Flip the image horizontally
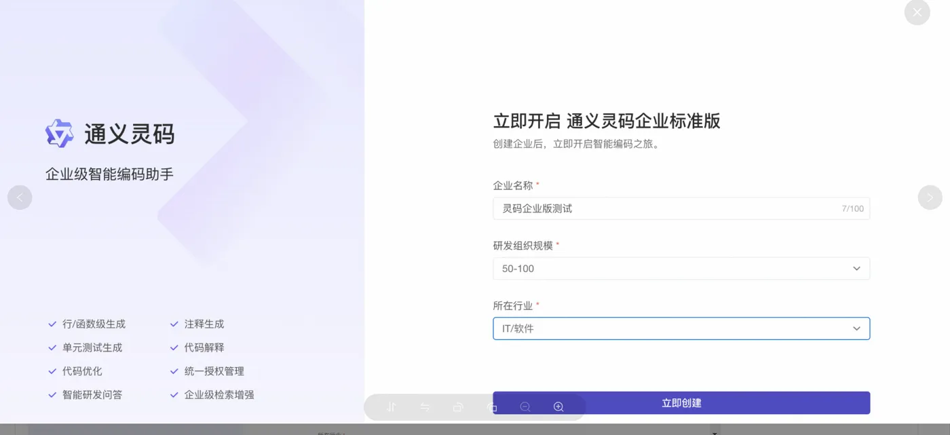The width and height of the screenshot is (950, 435). [x=425, y=407]
